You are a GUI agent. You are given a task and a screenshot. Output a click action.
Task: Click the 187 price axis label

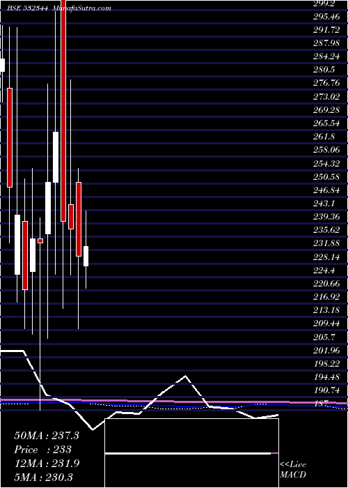(x=322, y=404)
